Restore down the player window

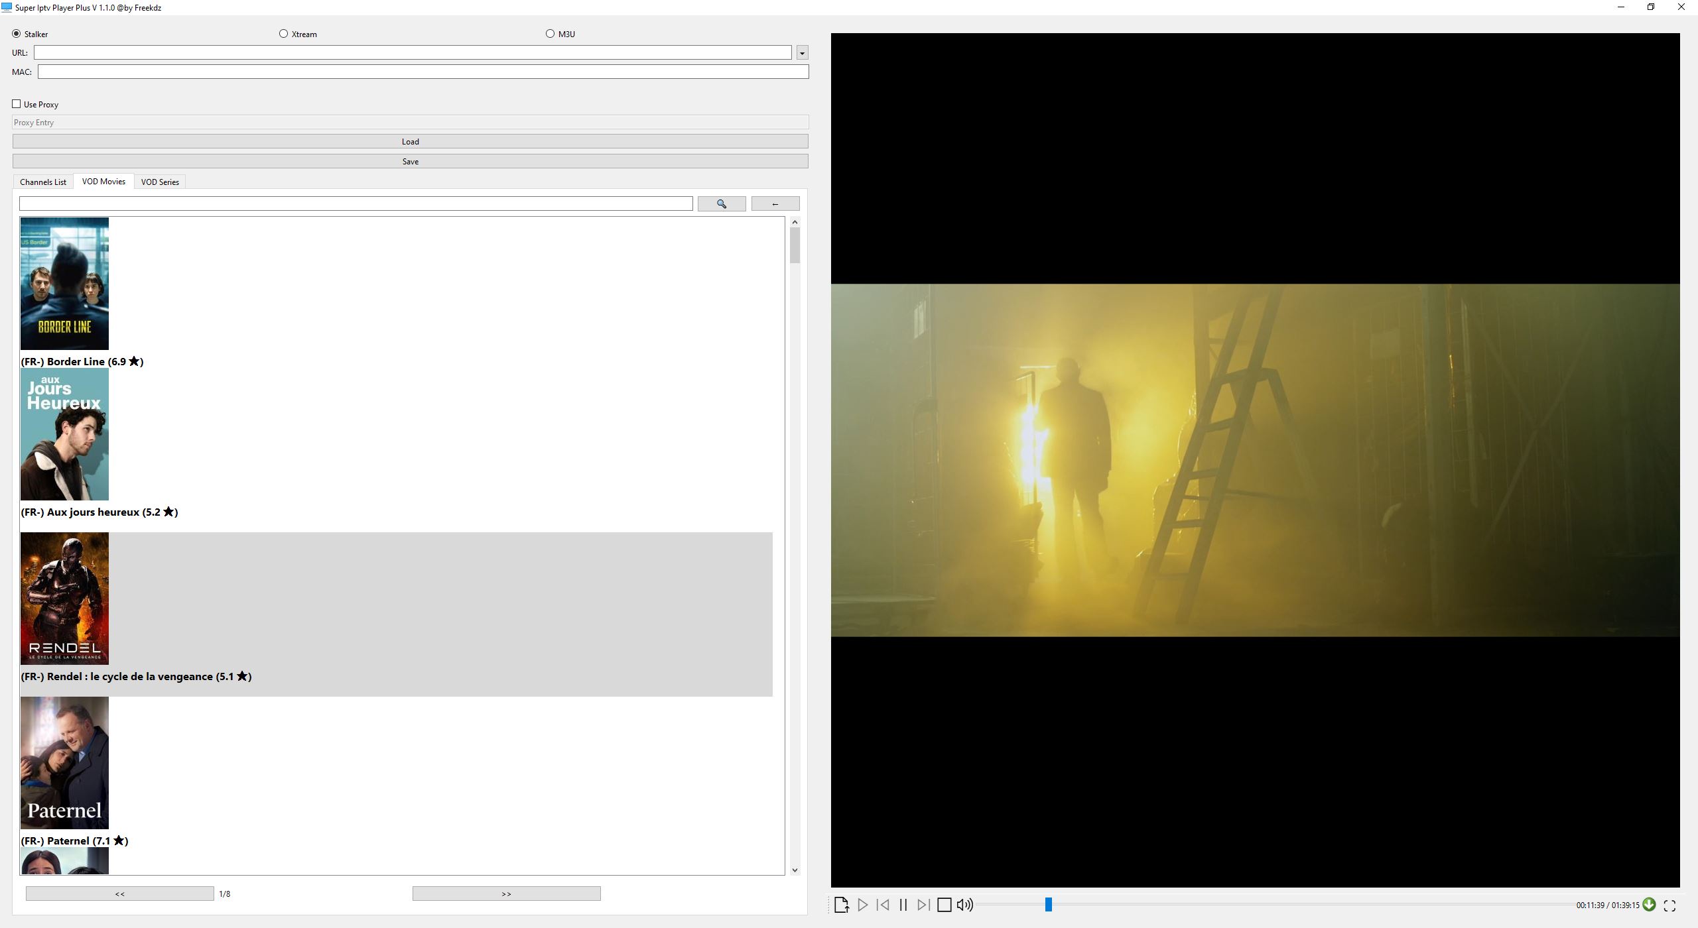1651,7
